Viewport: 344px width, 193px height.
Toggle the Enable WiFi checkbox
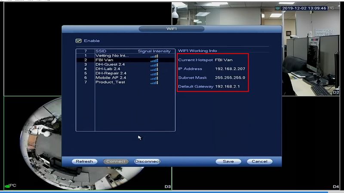click(x=79, y=41)
